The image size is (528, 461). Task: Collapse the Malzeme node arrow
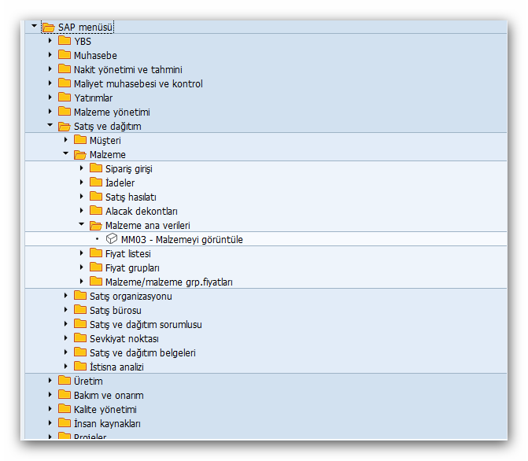tap(65, 153)
